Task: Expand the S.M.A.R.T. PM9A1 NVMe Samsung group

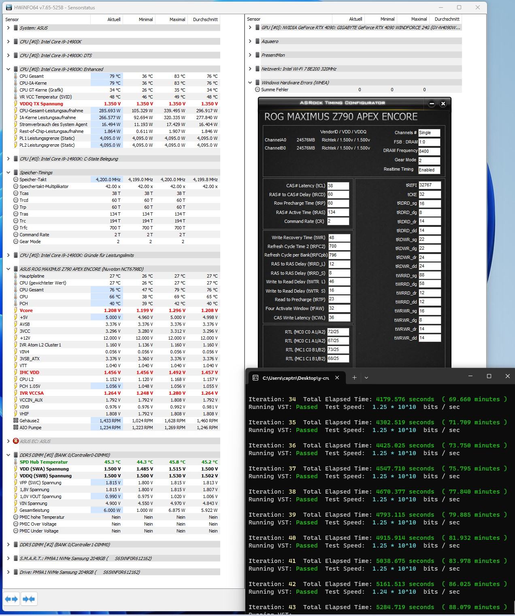Action: point(8,558)
